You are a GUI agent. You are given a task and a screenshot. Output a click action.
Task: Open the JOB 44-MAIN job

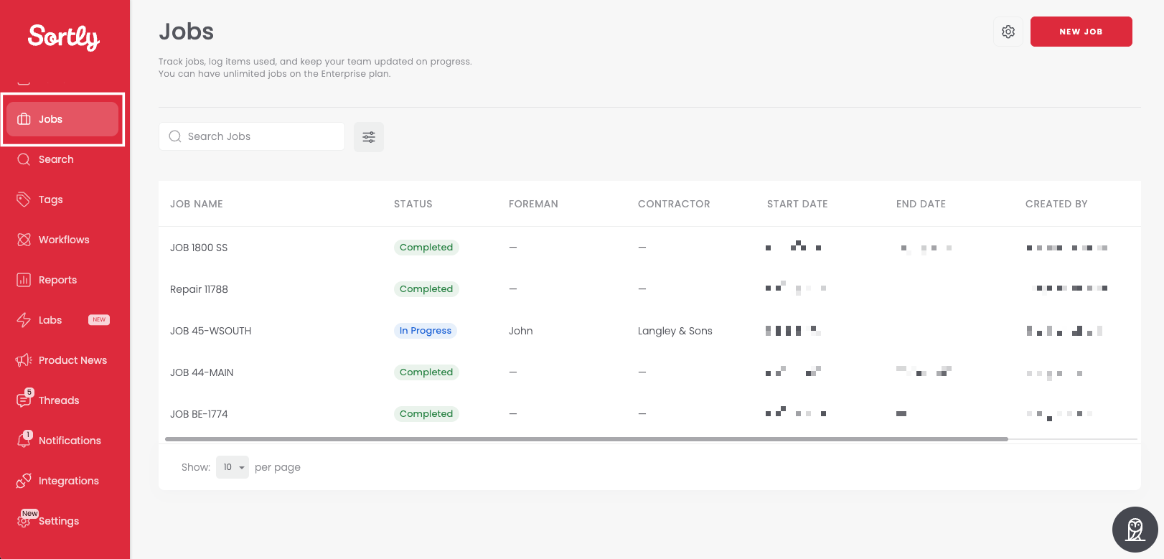pos(202,372)
